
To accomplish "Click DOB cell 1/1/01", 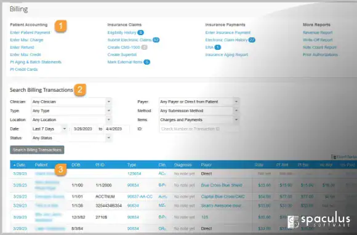I will [x=77, y=197].
